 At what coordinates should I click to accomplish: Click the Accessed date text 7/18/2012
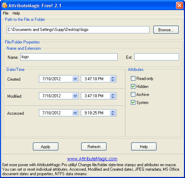(51, 113)
